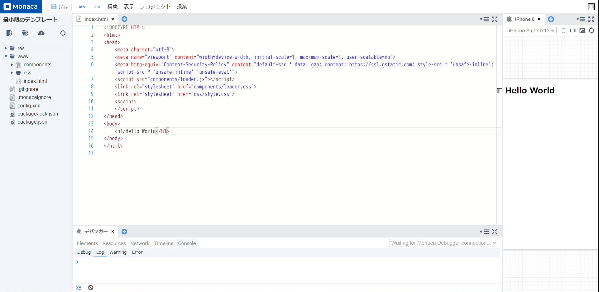Clear the console log

tap(91, 288)
